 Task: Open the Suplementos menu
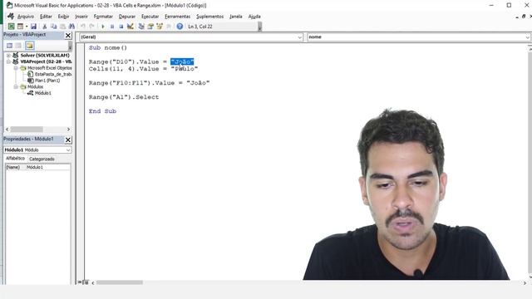click(209, 17)
